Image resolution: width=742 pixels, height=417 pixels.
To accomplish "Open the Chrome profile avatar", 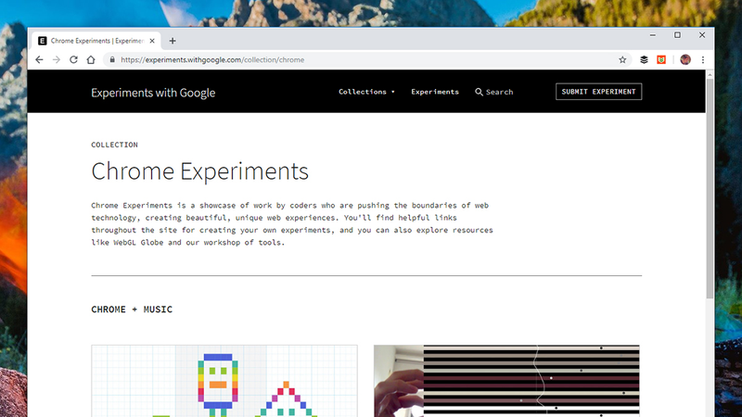I will click(x=685, y=59).
